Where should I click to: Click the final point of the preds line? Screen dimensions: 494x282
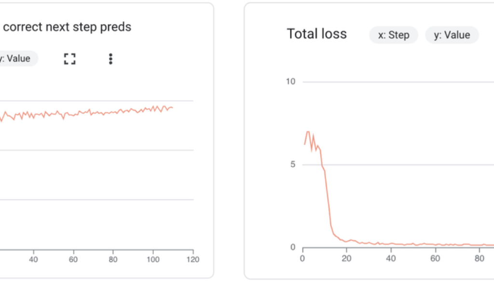coord(172,107)
